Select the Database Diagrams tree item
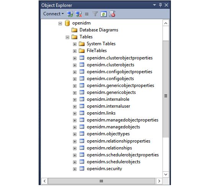 99,30
